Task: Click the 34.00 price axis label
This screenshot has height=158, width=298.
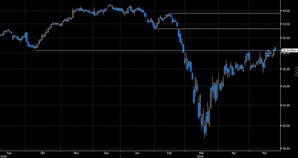Action: coord(287,11)
